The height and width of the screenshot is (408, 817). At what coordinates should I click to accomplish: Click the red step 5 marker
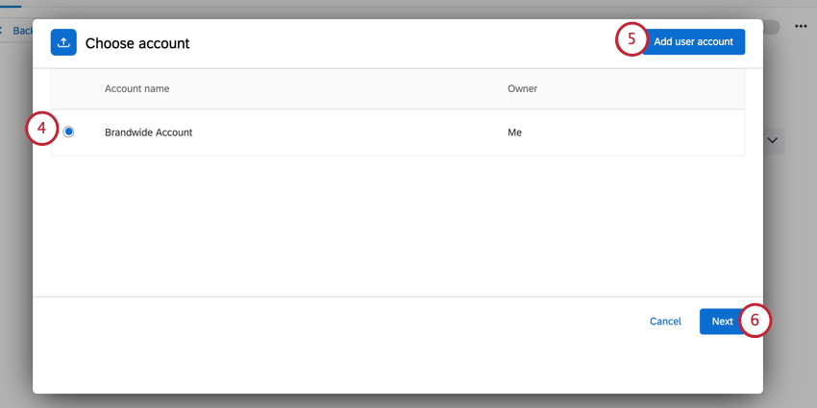tap(631, 40)
